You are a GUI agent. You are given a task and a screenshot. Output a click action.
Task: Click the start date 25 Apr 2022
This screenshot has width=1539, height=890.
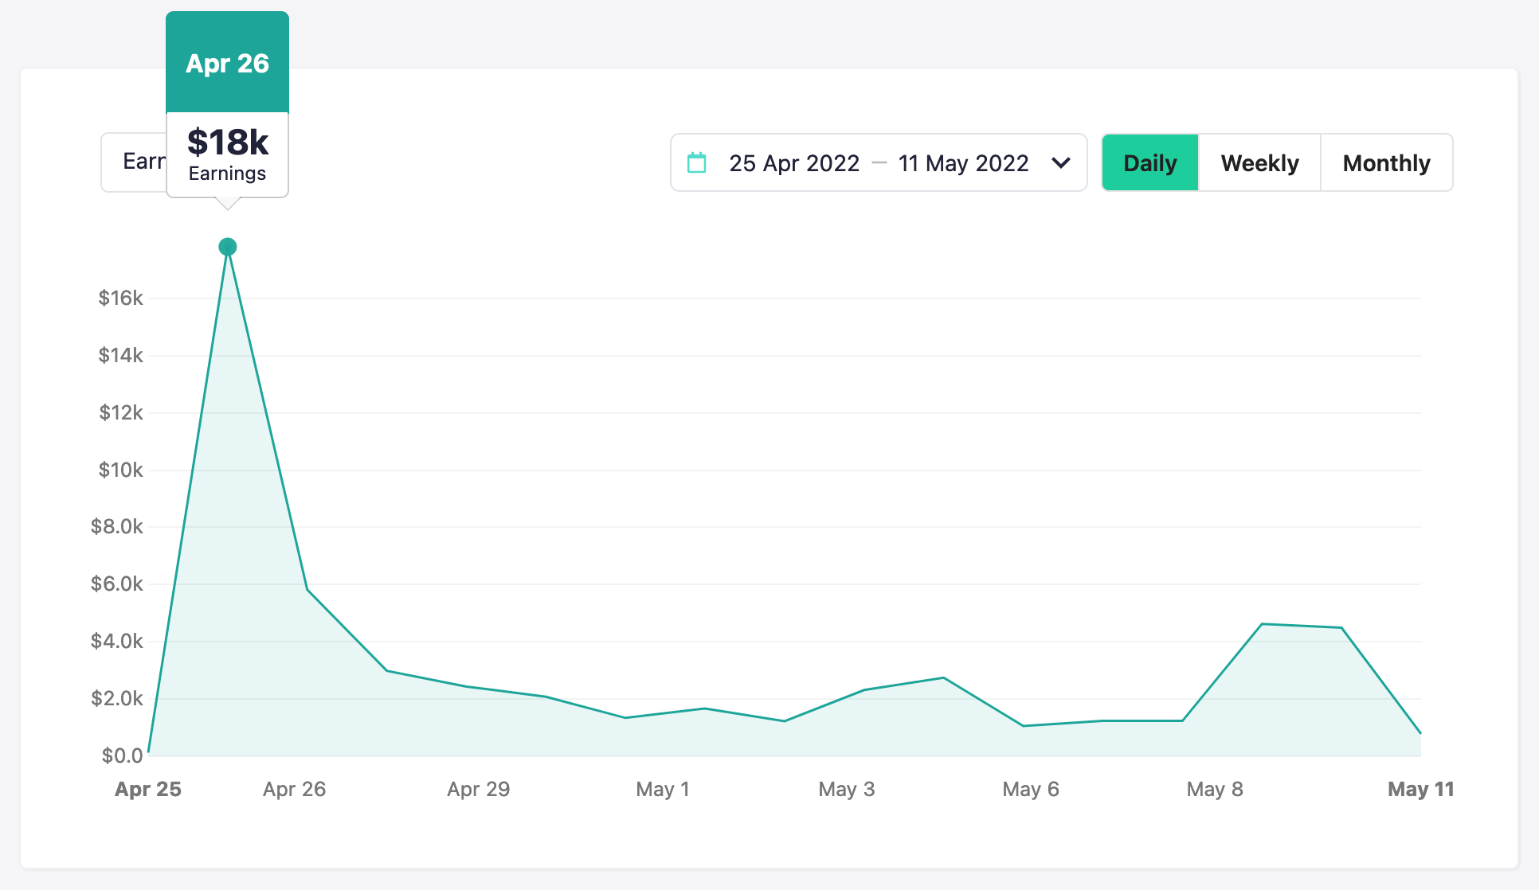click(794, 163)
